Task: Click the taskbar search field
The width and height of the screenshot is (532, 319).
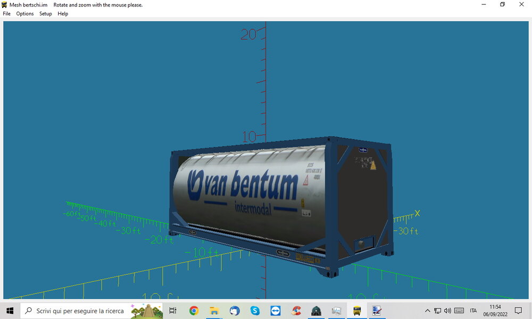Action: click(x=92, y=310)
